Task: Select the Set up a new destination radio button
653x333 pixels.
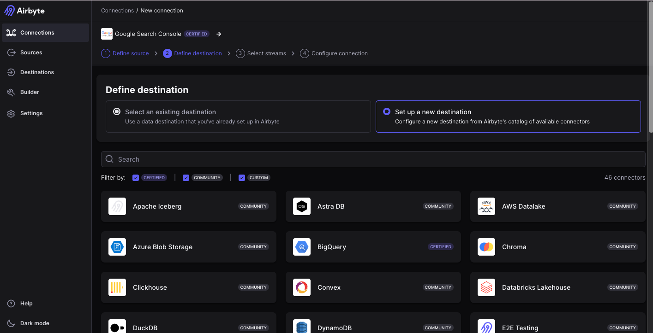Action: 387,111
